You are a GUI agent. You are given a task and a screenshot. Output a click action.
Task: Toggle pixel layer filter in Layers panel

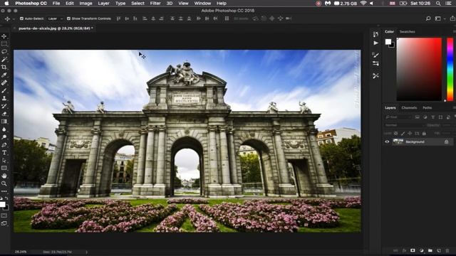point(418,117)
